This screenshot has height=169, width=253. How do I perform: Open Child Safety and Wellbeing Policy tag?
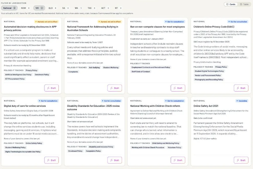tap(166, 143)
